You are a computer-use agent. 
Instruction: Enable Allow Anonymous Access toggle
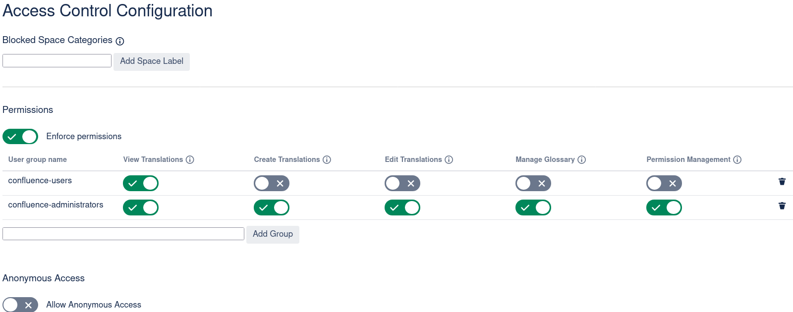pyautogui.click(x=20, y=305)
